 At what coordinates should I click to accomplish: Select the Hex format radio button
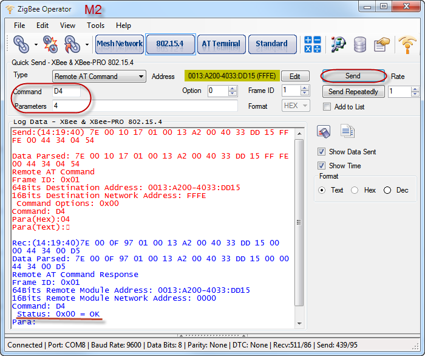click(x=355, y=190)
